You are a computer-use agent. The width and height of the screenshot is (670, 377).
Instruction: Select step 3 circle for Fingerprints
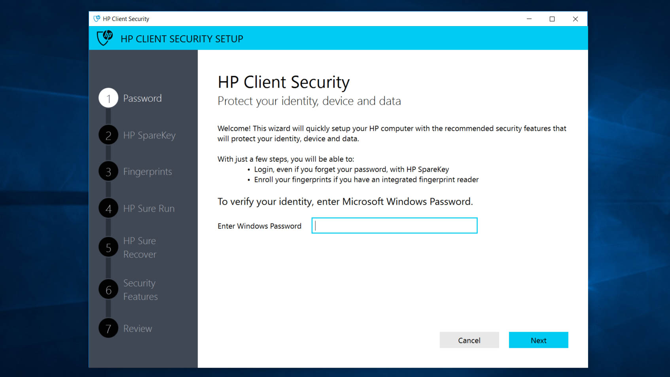click(x=108, y=171)
